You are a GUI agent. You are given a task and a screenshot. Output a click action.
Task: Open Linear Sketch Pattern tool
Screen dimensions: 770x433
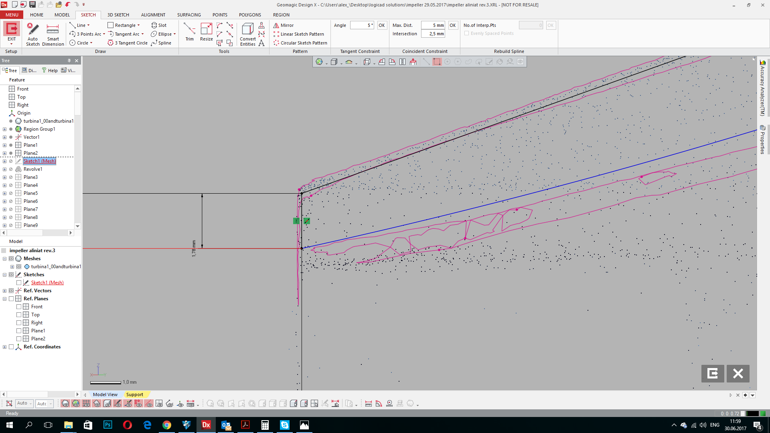click(299, 34)
